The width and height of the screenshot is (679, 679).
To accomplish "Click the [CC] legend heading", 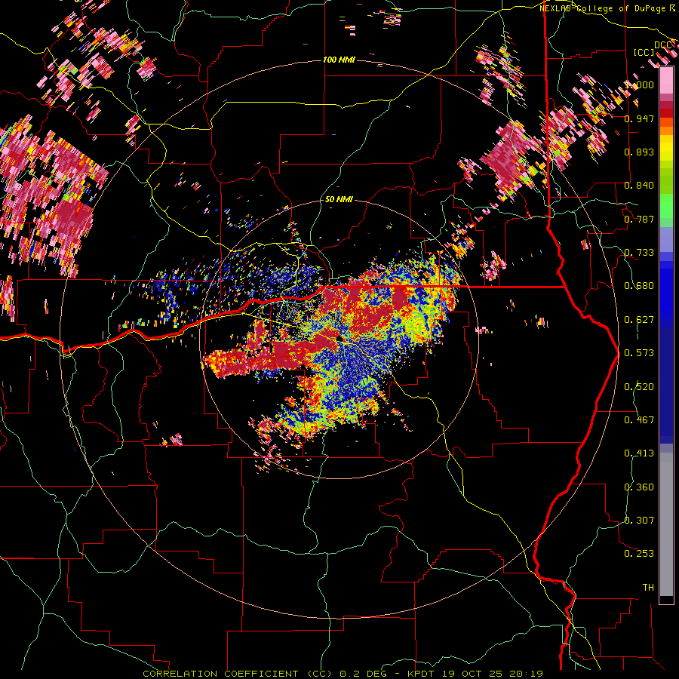I will coord(644,52).
